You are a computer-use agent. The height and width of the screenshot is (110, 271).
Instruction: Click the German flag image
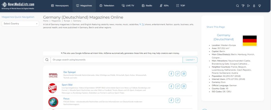pos(250,41)
